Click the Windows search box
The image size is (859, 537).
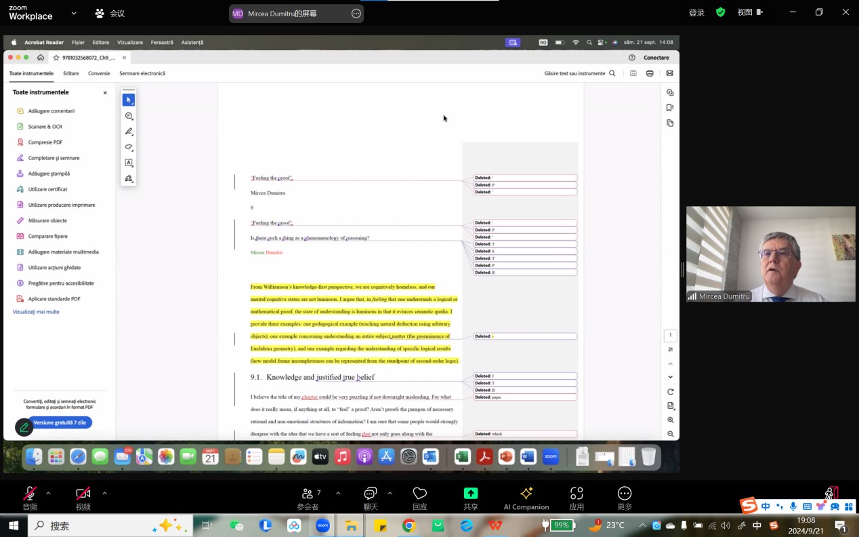[108, 525]
